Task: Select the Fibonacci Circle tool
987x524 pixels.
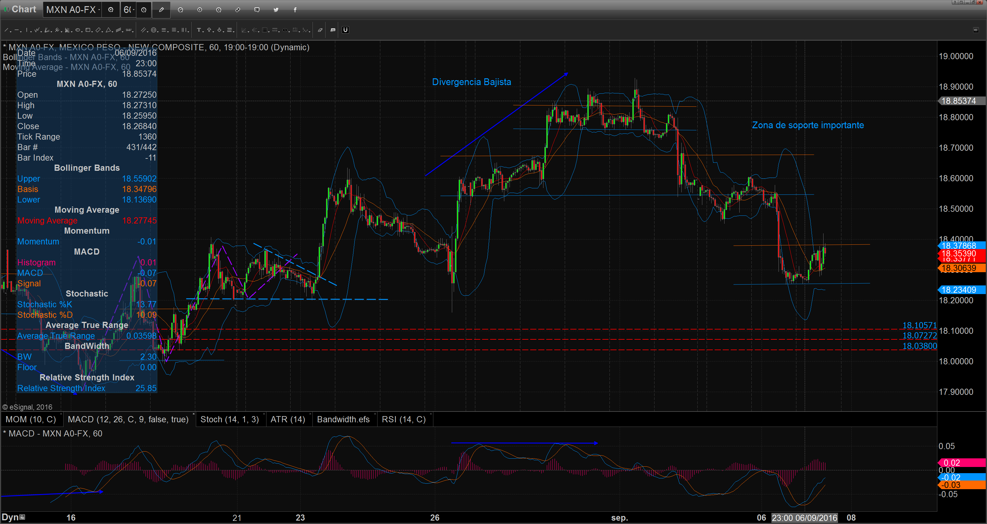Action: (154, 30)
